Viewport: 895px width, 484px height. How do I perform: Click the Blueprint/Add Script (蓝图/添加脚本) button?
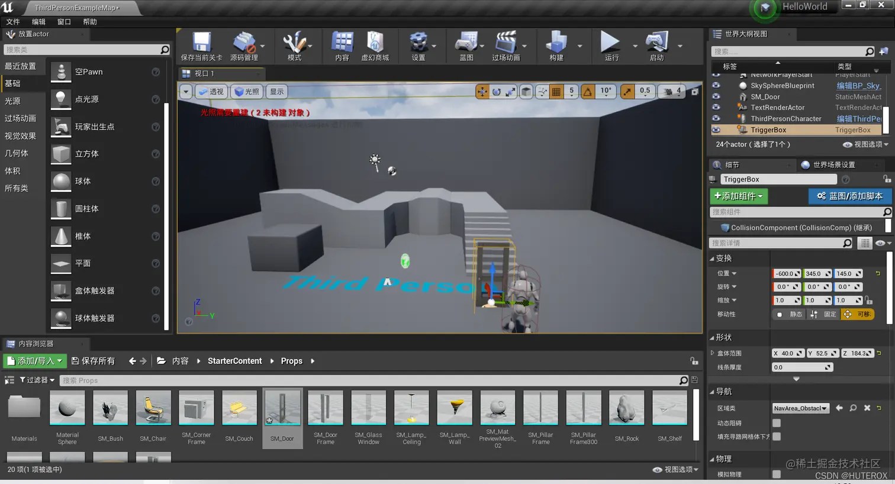click(x=849, y=196)
